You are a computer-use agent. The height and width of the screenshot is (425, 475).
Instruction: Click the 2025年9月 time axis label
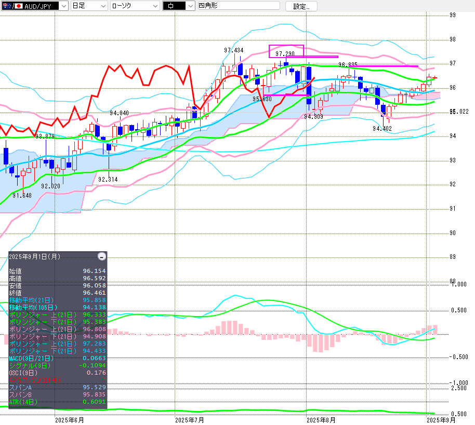pyautogui.click(x=441, y=420)
